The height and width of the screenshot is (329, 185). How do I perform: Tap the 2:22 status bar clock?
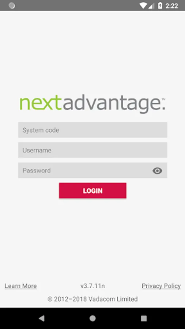(172, 6)
